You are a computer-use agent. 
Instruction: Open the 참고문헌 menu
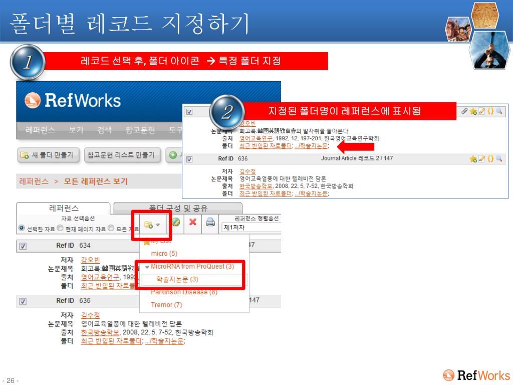click(x=140, y=130)
